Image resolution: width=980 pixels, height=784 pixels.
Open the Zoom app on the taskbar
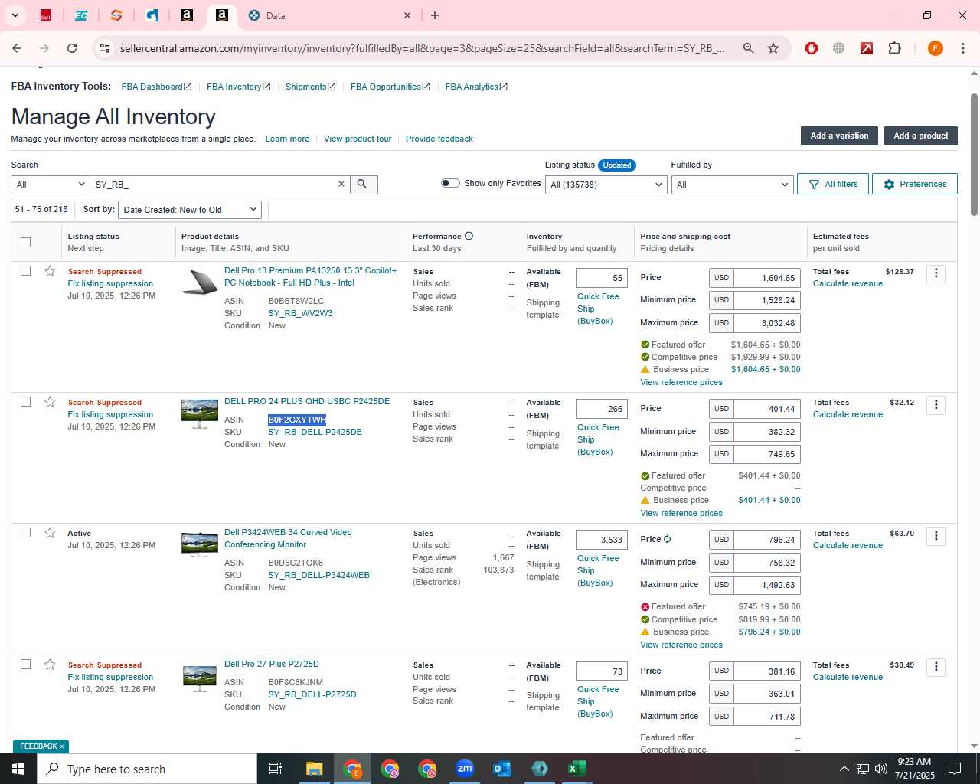click(x=465, y=769)
